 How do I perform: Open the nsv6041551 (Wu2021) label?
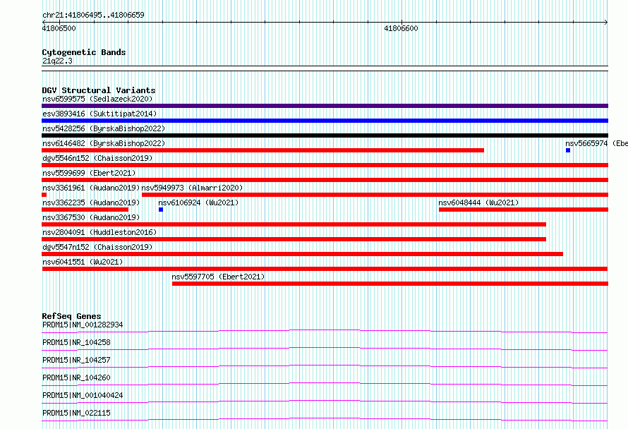coord(83,262)
